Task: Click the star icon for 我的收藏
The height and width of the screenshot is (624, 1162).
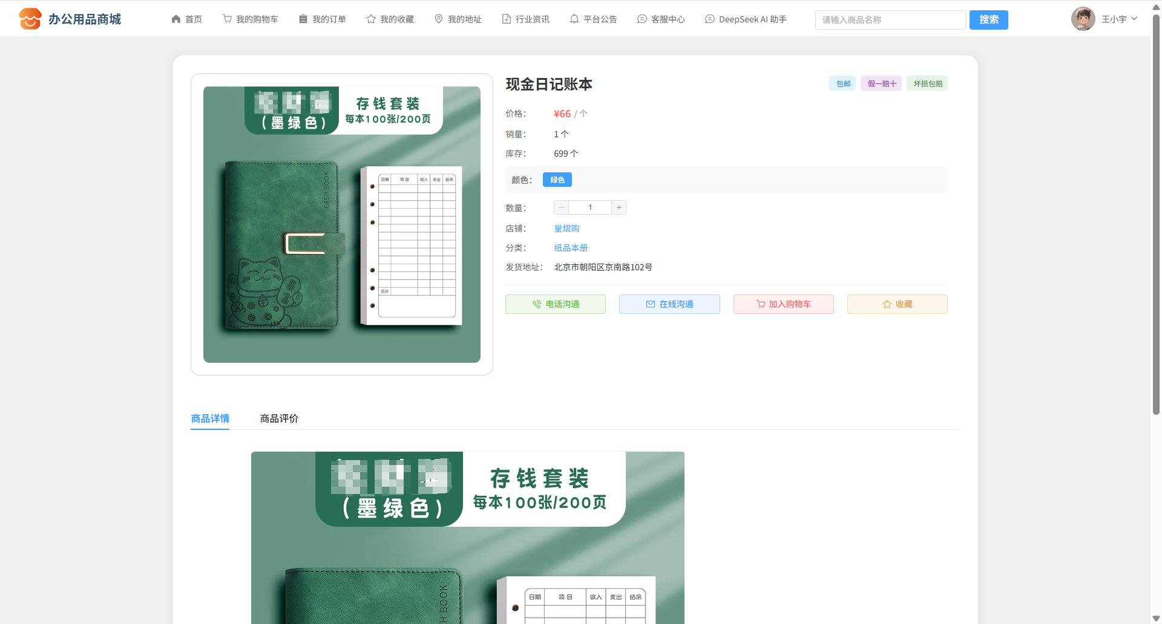Action: click(371, 19)
